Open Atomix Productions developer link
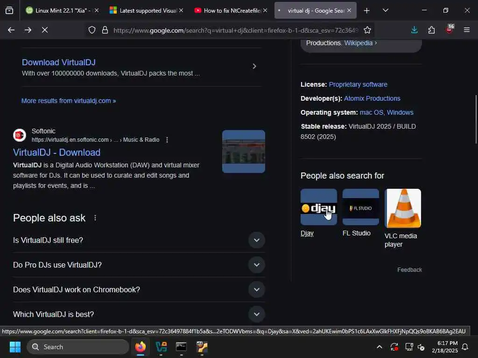 (x=372, y=98)
